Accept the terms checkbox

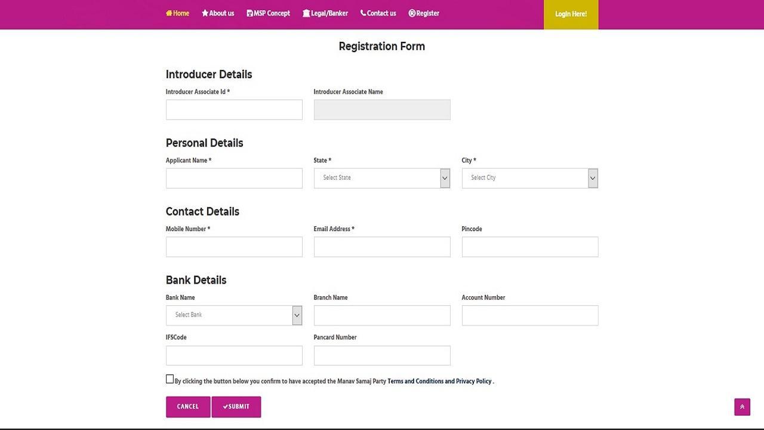pyautogui.click(x=170, y=379)
